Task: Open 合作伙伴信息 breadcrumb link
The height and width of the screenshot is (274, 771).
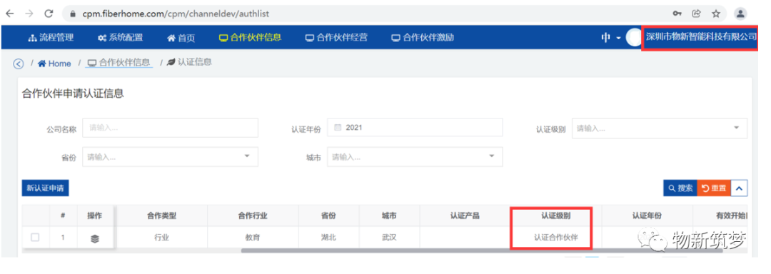Action: tap(119, 63)
